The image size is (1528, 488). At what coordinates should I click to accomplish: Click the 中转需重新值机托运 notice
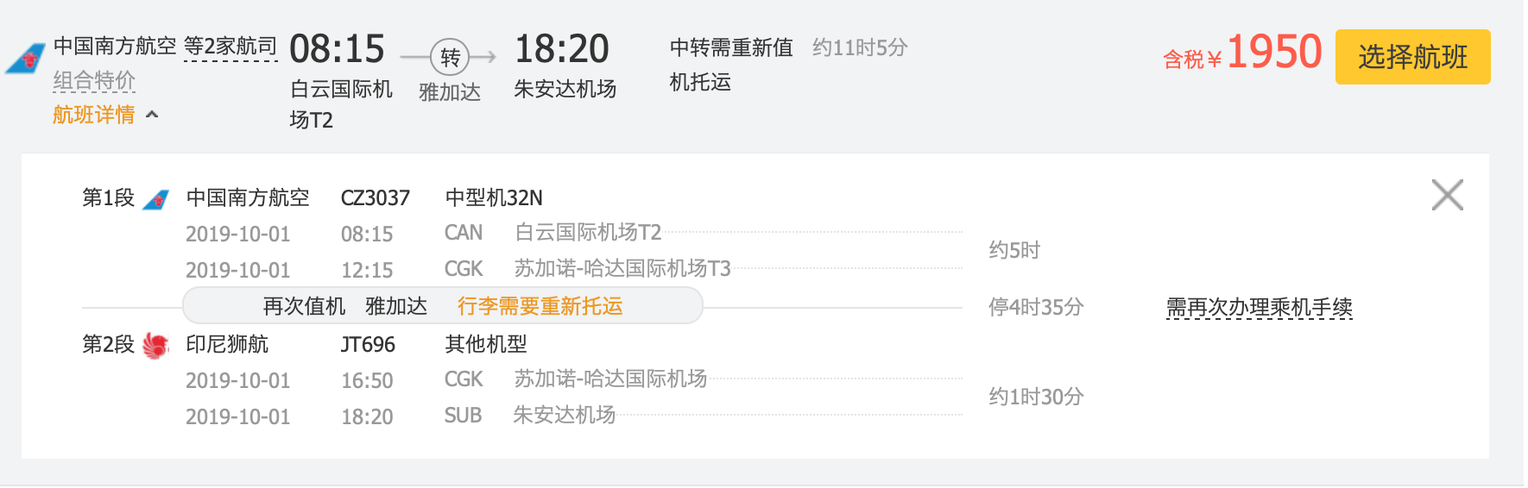pyautogui.click(x=731, y=65)
